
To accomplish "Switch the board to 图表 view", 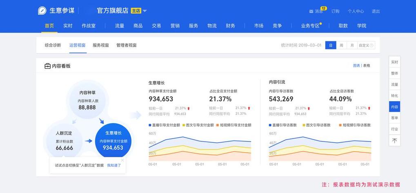I will pyautogui.click(x=356, y=65).
